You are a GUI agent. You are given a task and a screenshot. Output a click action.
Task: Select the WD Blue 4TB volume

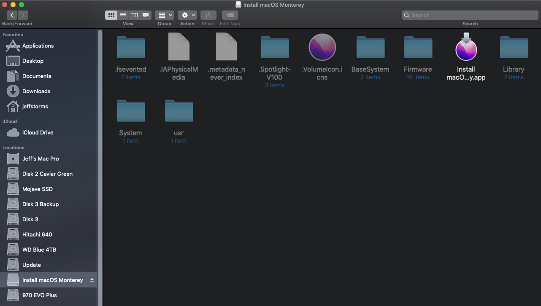pos(49,250)
